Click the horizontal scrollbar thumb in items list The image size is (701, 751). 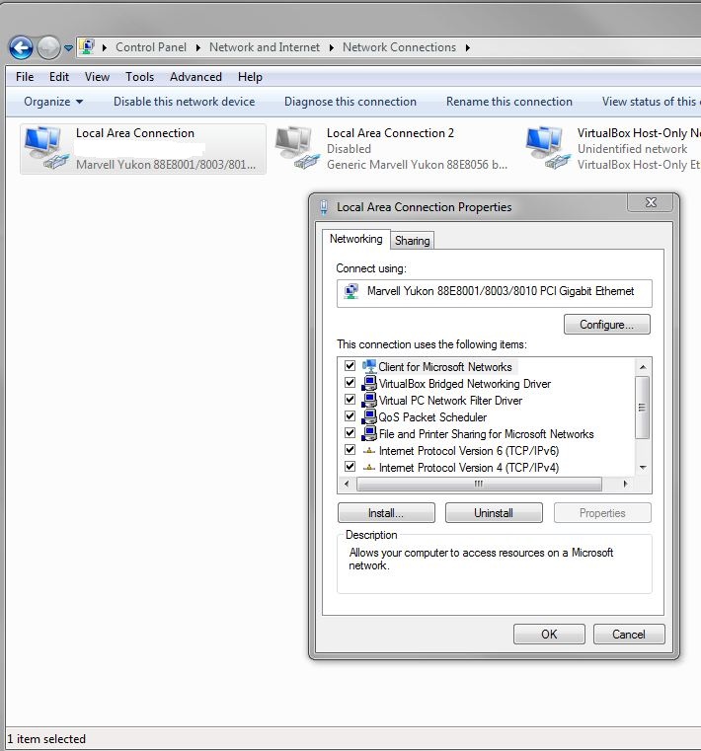[479, 484]
